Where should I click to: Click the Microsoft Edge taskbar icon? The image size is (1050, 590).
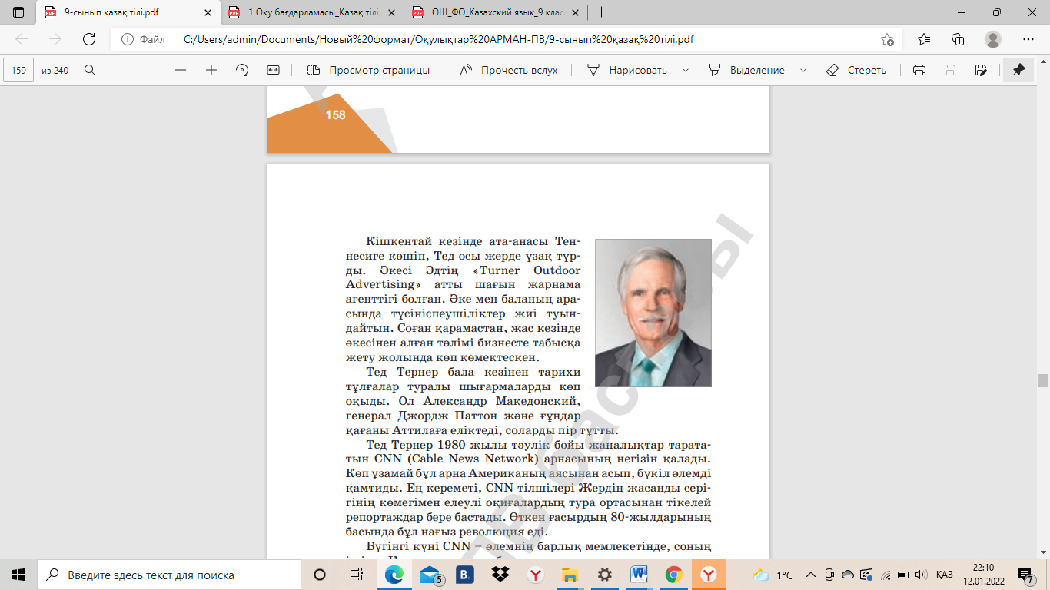[x=394, y=575]
